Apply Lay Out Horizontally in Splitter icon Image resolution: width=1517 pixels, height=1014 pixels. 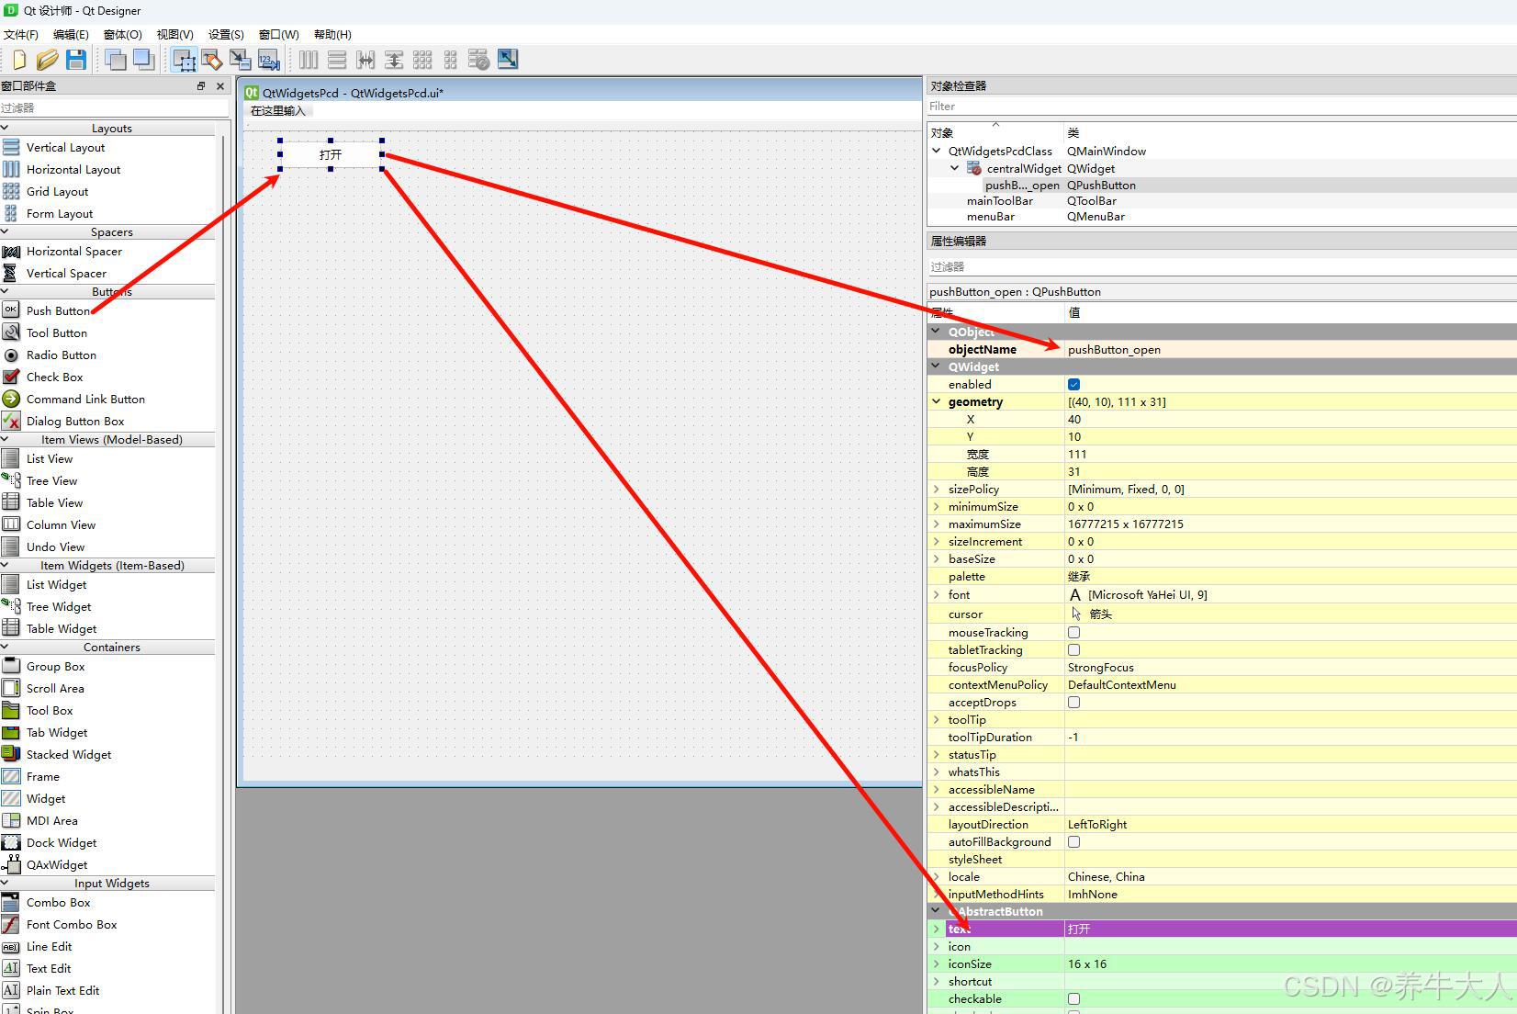(x=365, y=61)
